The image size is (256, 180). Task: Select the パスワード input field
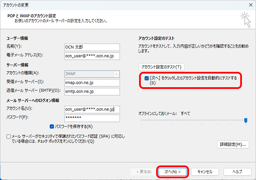(91, 118)
